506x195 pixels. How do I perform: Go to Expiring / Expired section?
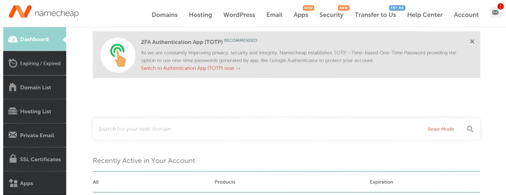tap(34, 63)
